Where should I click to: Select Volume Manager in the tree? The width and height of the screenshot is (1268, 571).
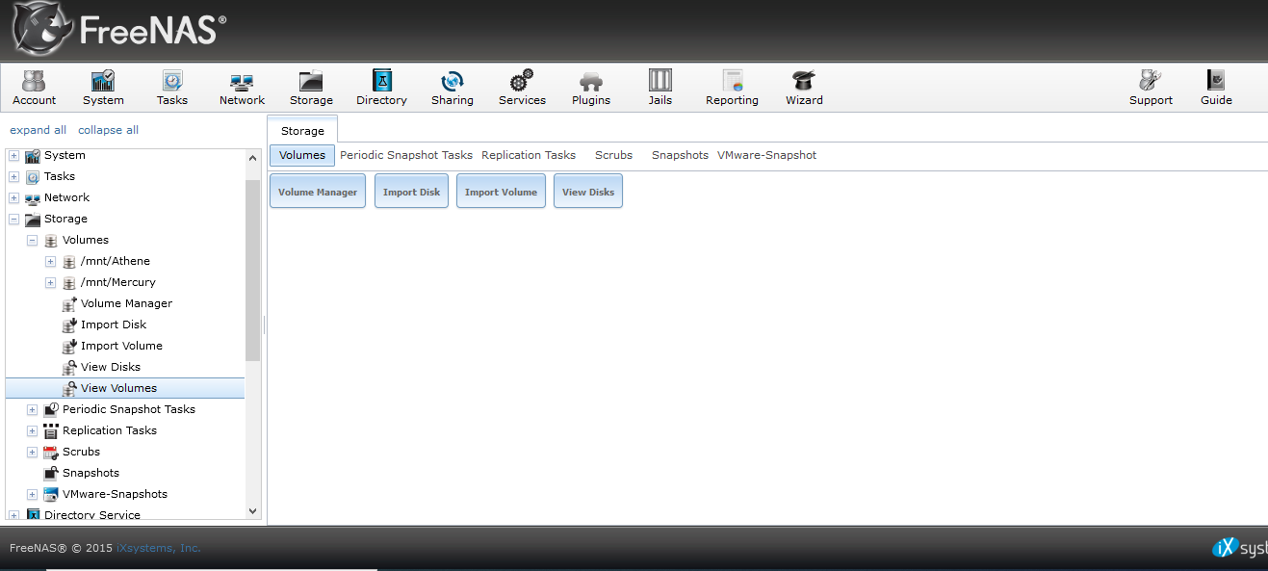tap(126, 303)
